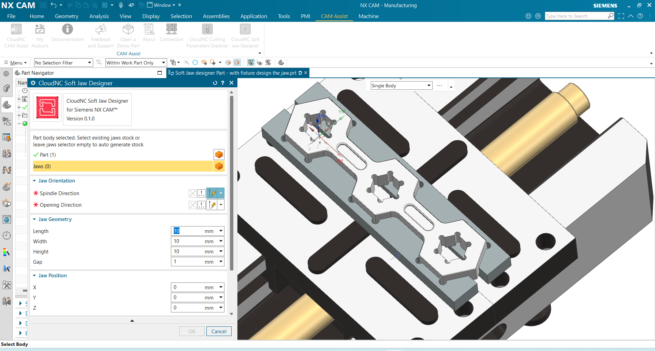Collapse the Jaw Orientation section
655x351 pixels.
pos(34,181)
